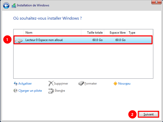This screenshot has width=163, height=122.
Task: Sort by the Nom column header
Action: click(x=52, y=33)
